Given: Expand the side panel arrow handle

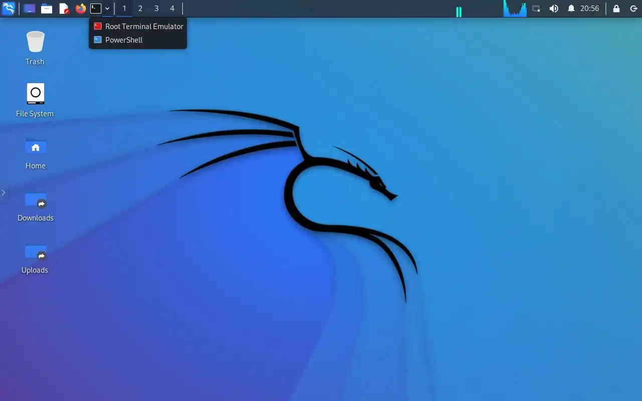Looking at the screenshot, I should pos(4,192).
